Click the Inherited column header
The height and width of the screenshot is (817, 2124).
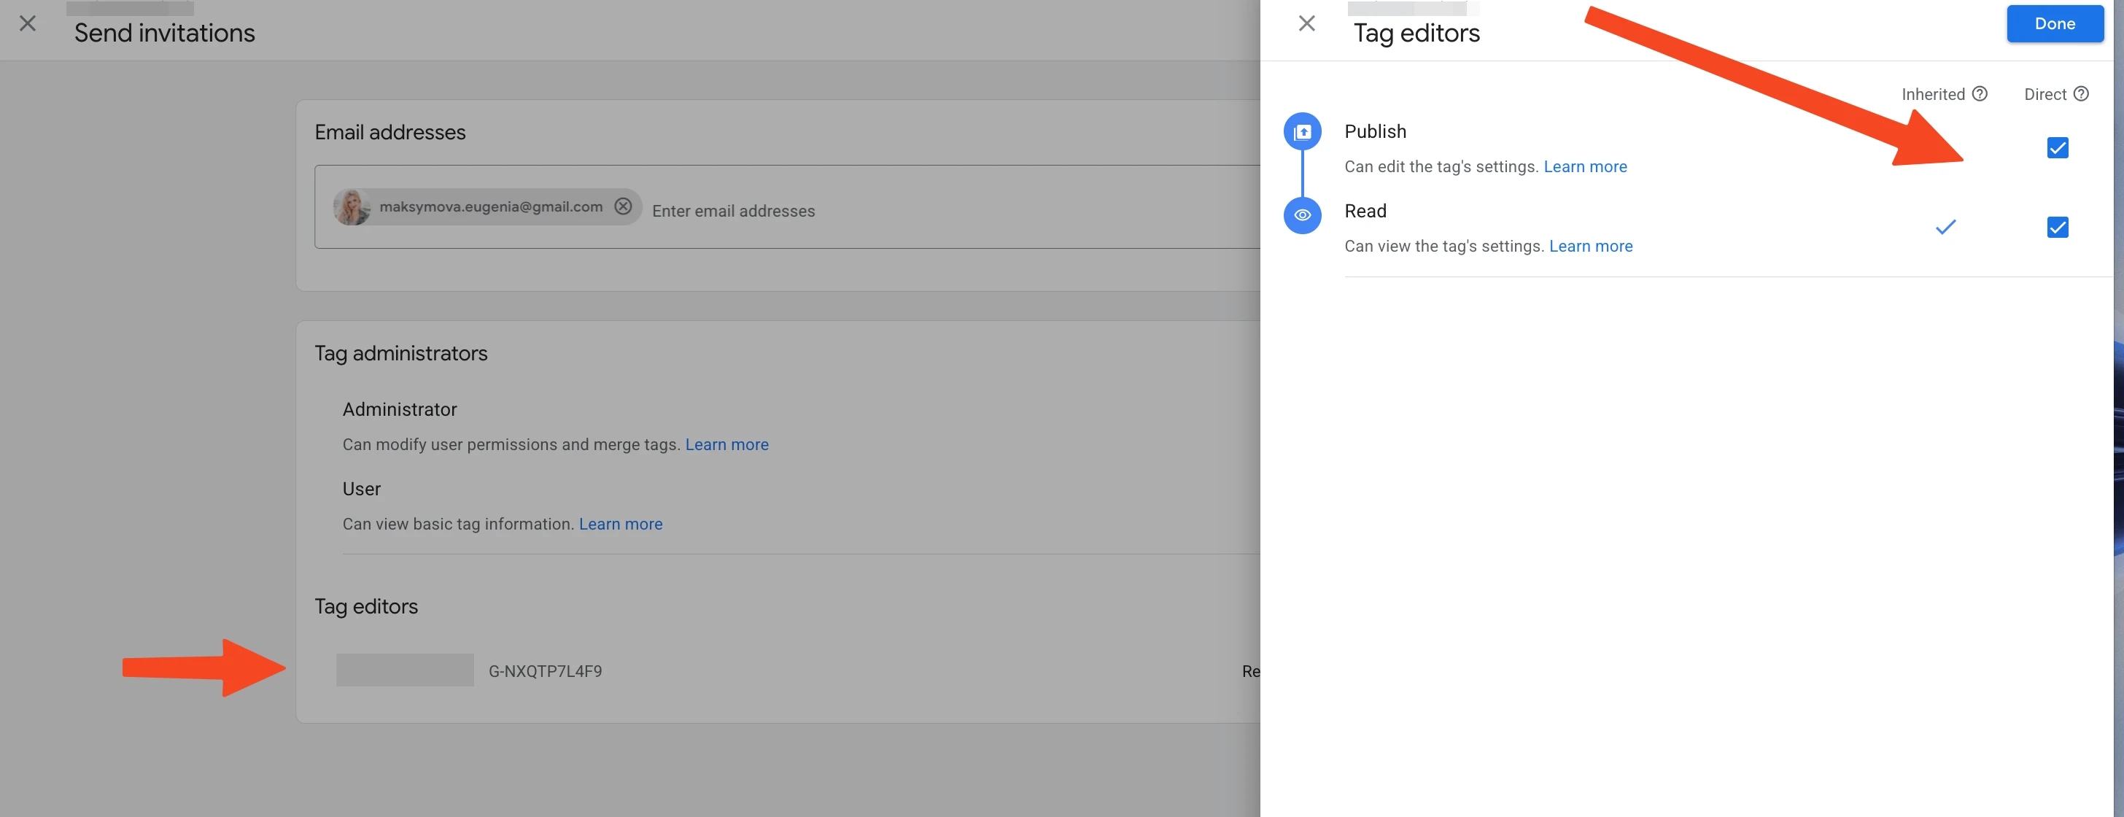1933,94
